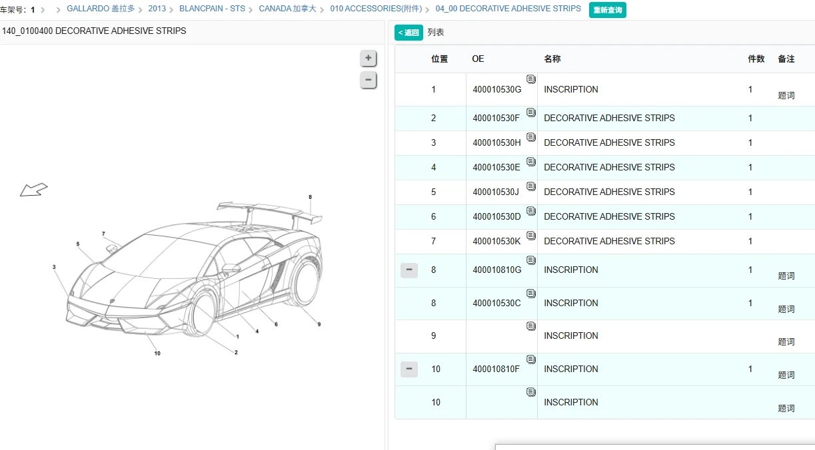Screen dimensions: 815x450
Task: Open 010 ACCESSORIES(附件) breadcrumb
Action: 376,9
